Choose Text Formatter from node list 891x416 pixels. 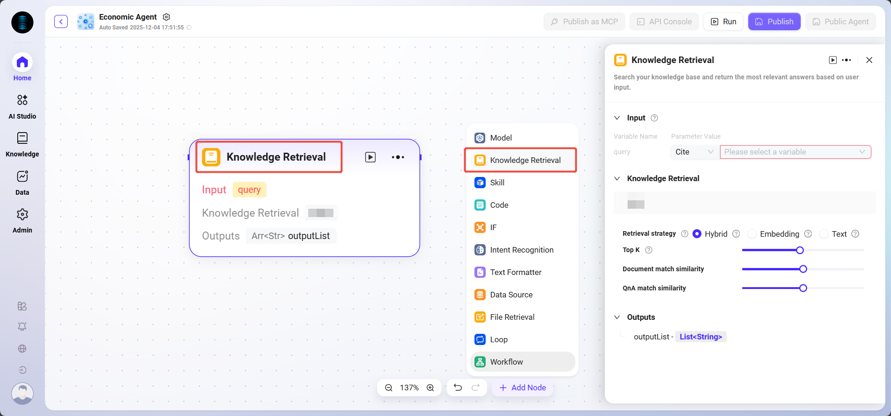[x=516, y=272]
